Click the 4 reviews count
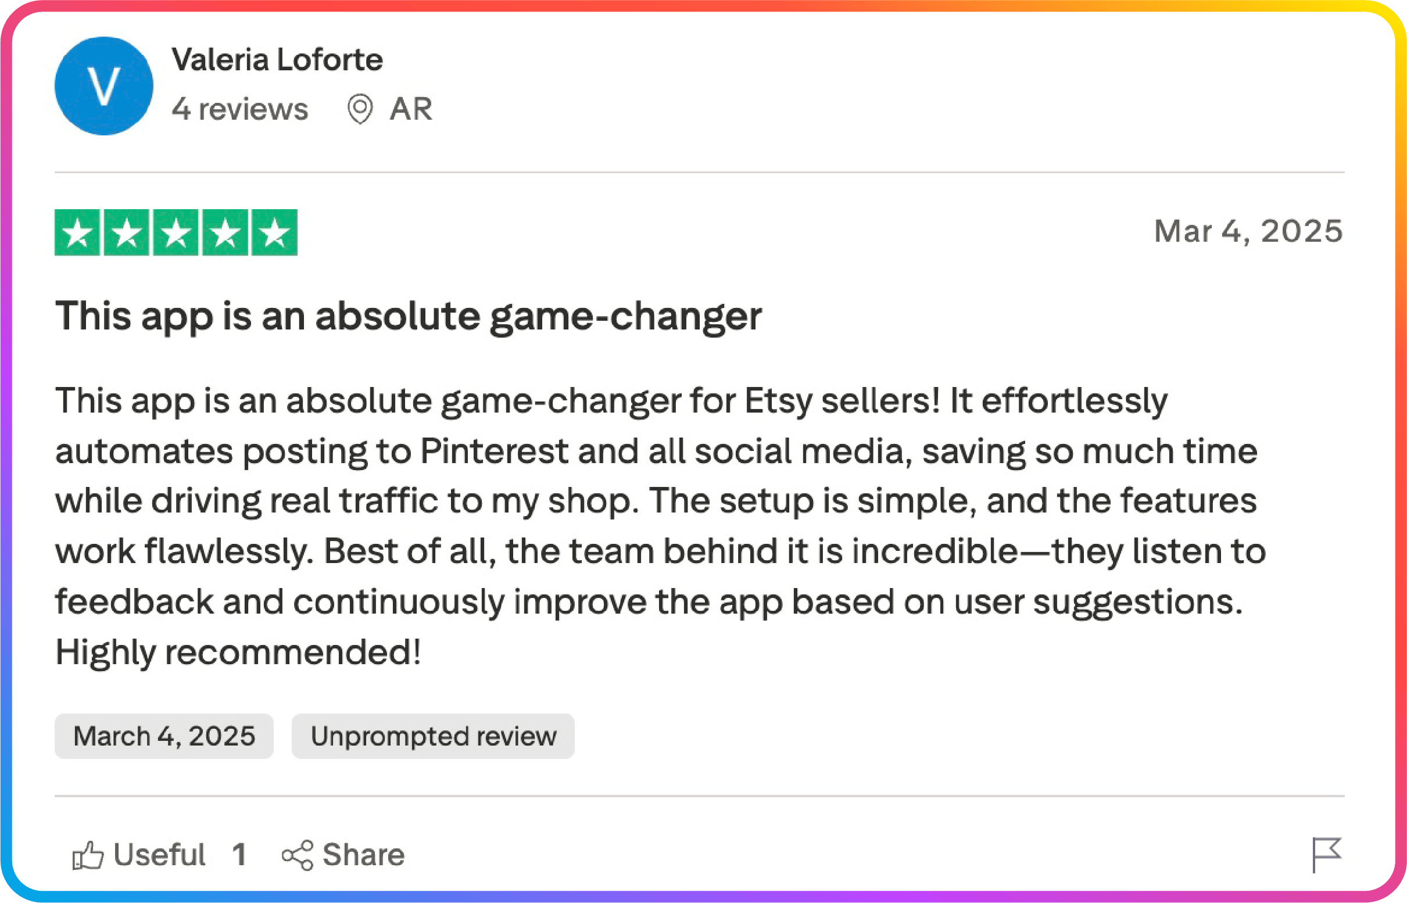Viewport: 1407px width, 903px height. coord(239,109)
